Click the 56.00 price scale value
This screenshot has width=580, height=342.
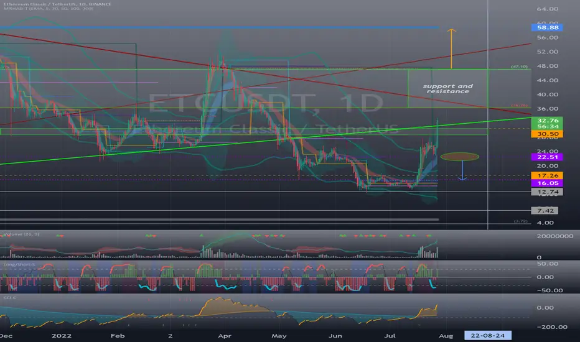click(548, 37)
